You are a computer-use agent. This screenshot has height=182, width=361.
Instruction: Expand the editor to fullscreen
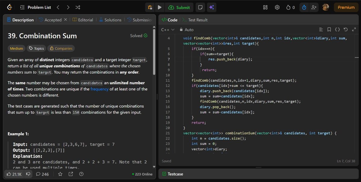[x=354, y=30]
